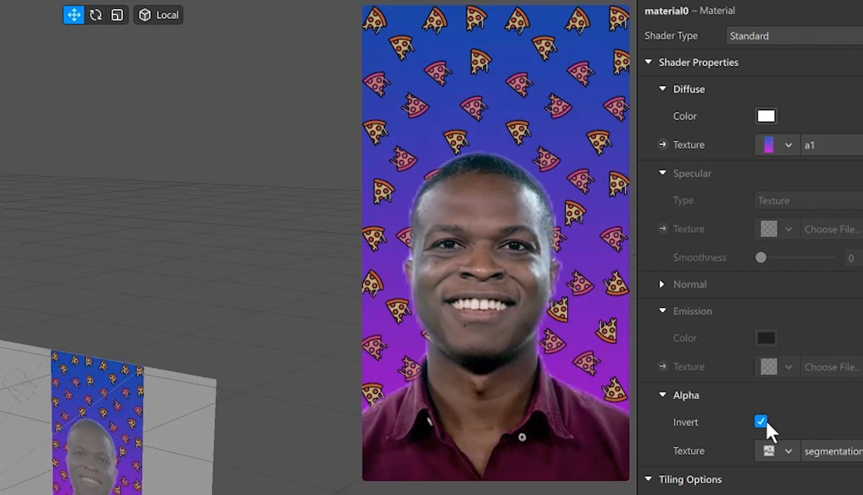This screenshot has width=863, height=495.
Task: Click arrow icon beside Emission Texture
Action: (663, 366)
